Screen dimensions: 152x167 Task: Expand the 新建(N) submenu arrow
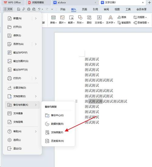pos(36,19)
